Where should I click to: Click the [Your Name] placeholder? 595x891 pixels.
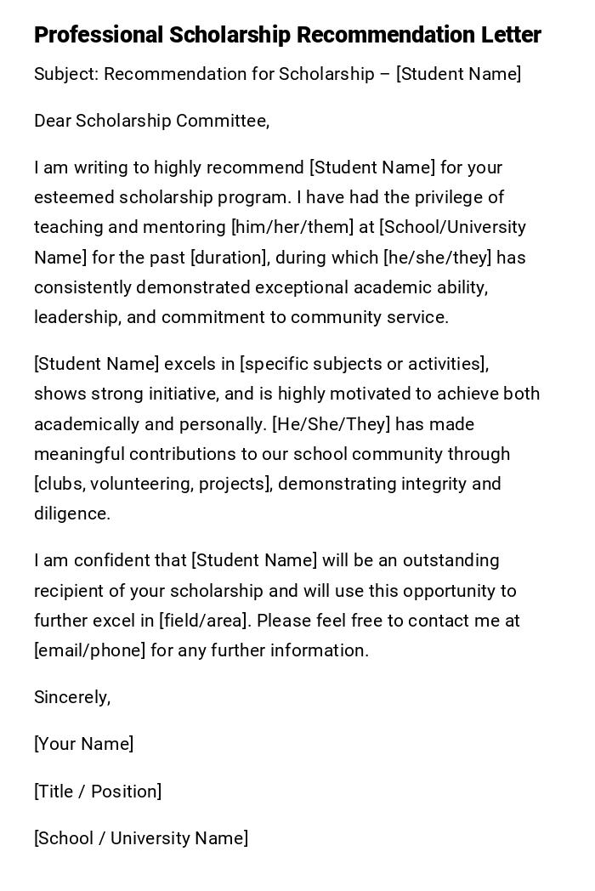click(x=83, y=744)
